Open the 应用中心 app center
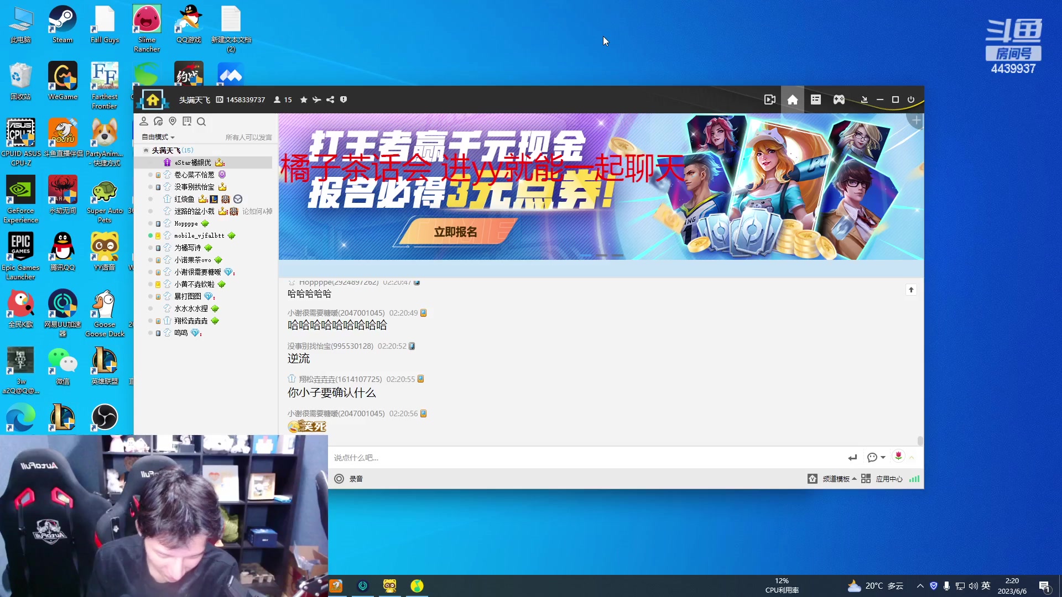 coord(882,479)
